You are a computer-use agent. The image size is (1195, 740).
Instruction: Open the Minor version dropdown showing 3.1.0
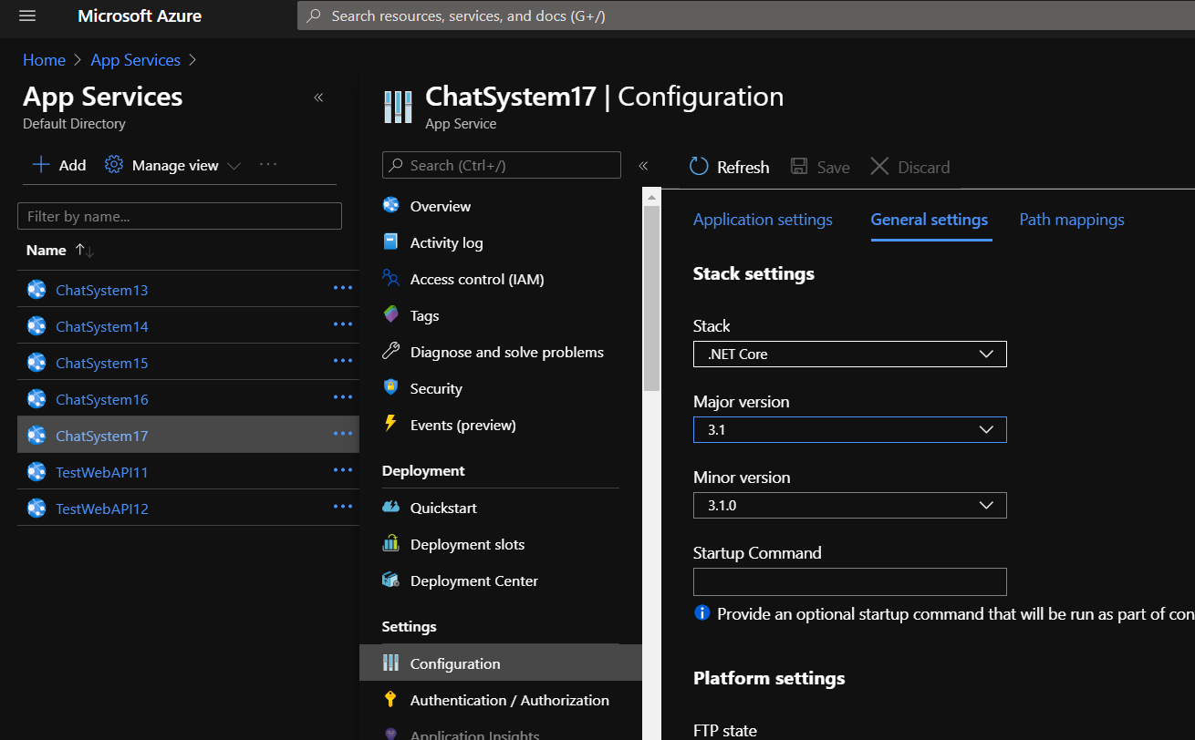[850, 506]
